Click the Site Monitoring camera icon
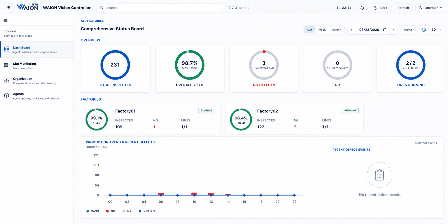This screenshot has width=448, height=224. [x=7, y=65]
